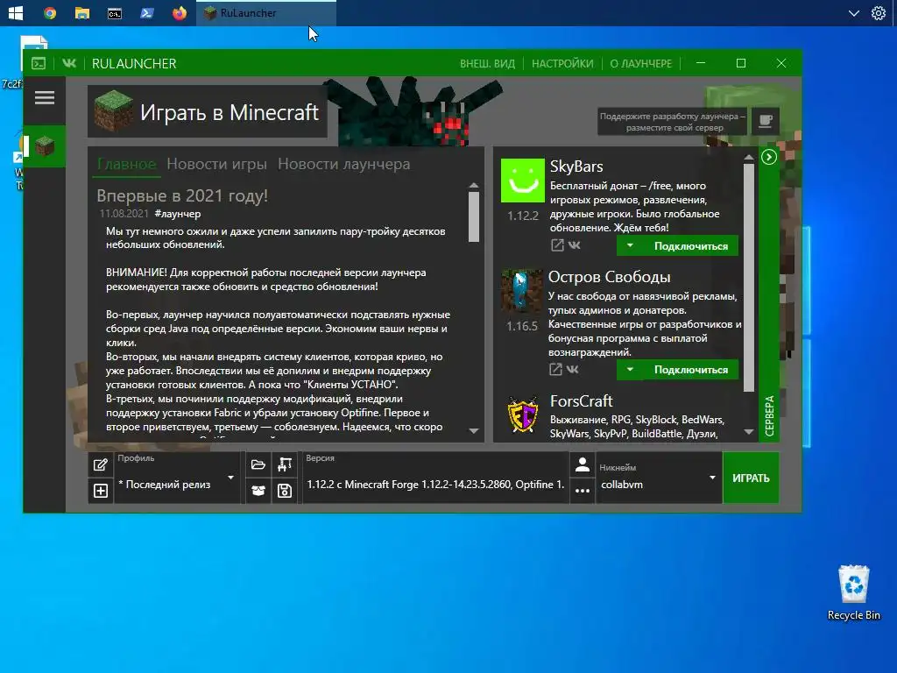Screen dimensions: 897x673
Task: Expand SkyBars connect options arrow
Action: tap(630, 246)
